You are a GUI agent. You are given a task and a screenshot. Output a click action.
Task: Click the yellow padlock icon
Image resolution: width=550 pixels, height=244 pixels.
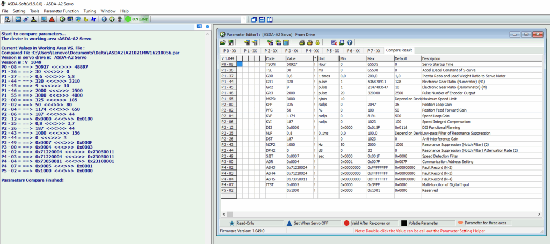click(317, 42)
